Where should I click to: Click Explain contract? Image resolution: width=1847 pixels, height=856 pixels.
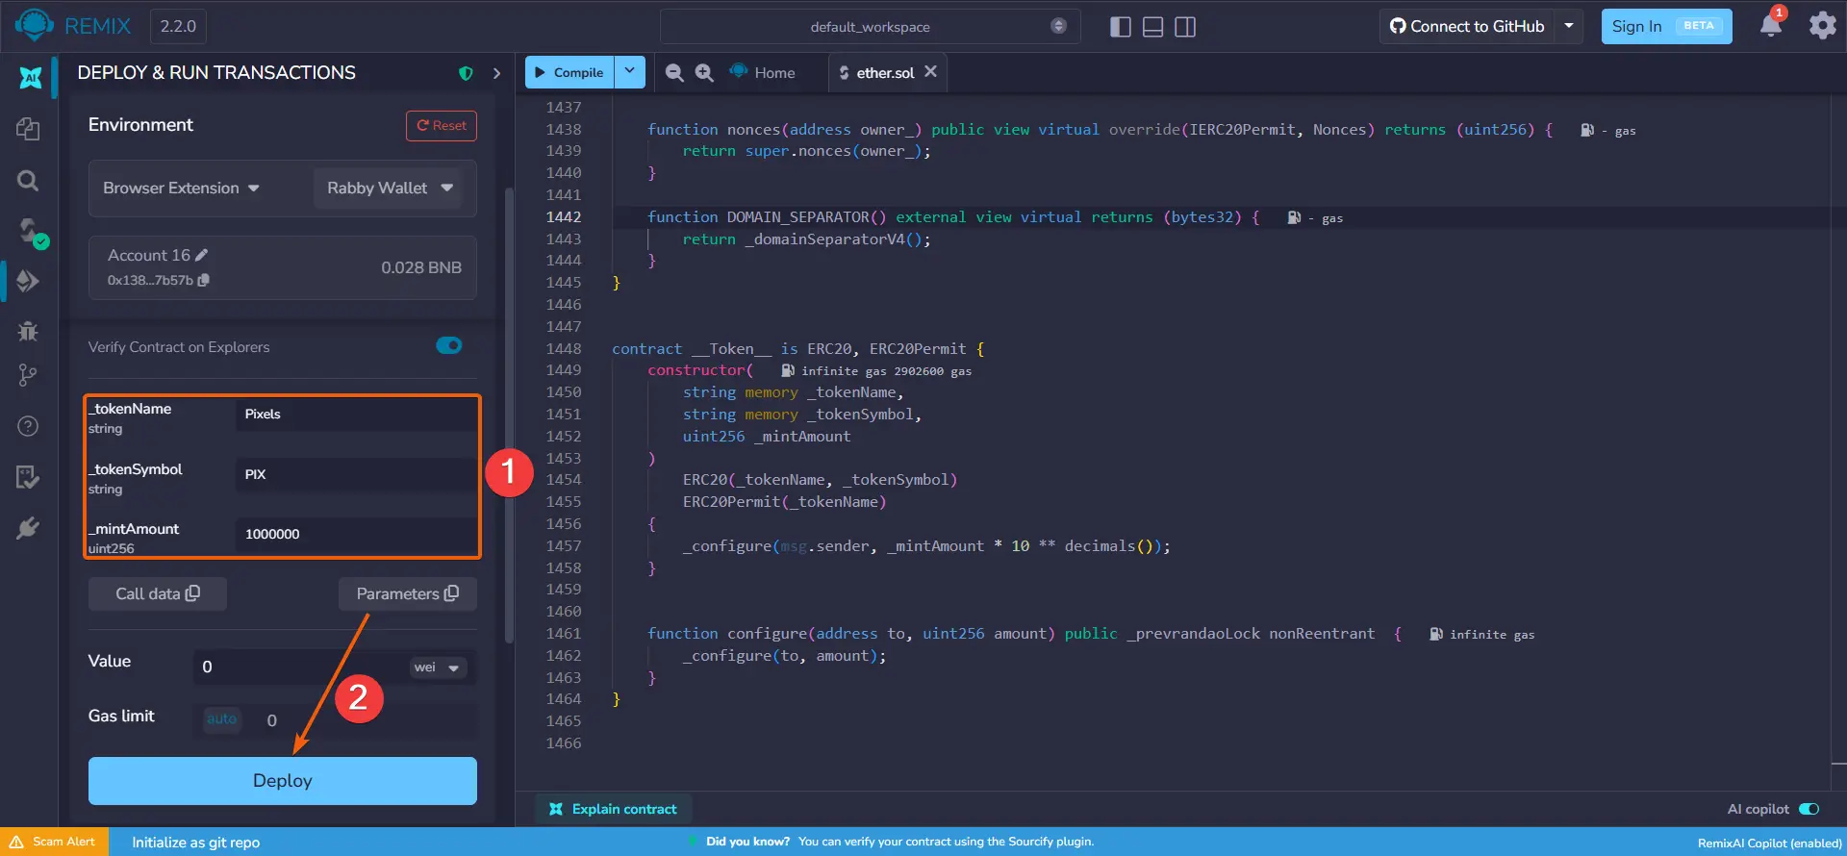613,809
